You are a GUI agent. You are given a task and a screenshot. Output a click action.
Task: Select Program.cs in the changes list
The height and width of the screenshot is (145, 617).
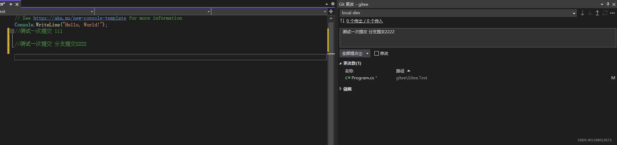[362, 78]
